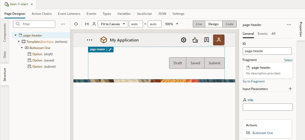Open the user avatar menu
The image size is (305, 140).
click(x=219, y=40)
